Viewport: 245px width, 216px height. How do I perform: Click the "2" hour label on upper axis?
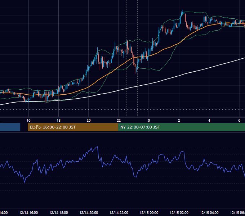pos(179,121)
